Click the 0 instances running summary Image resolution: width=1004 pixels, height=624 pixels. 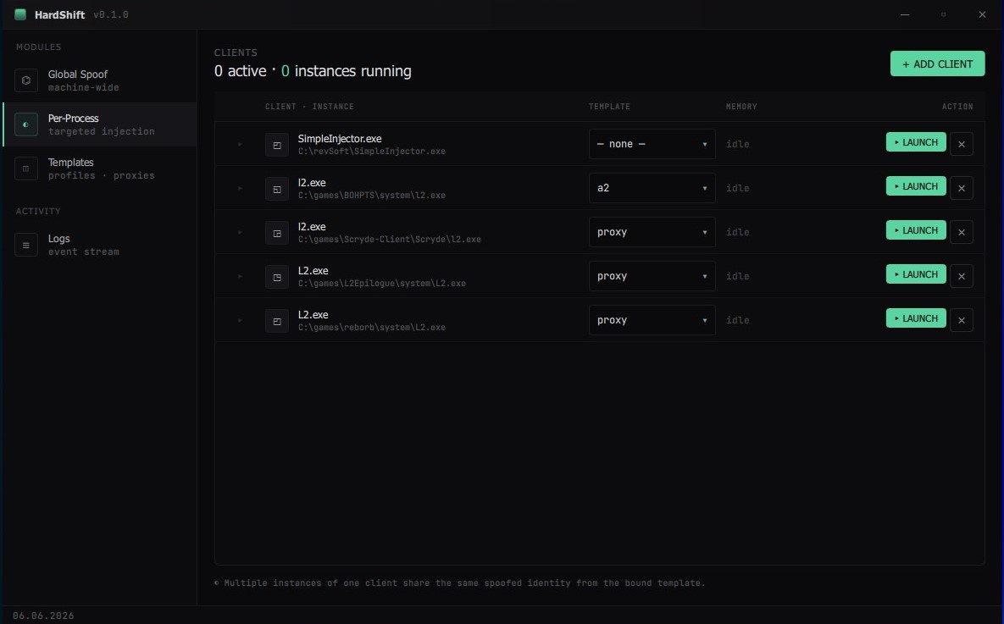346,71
